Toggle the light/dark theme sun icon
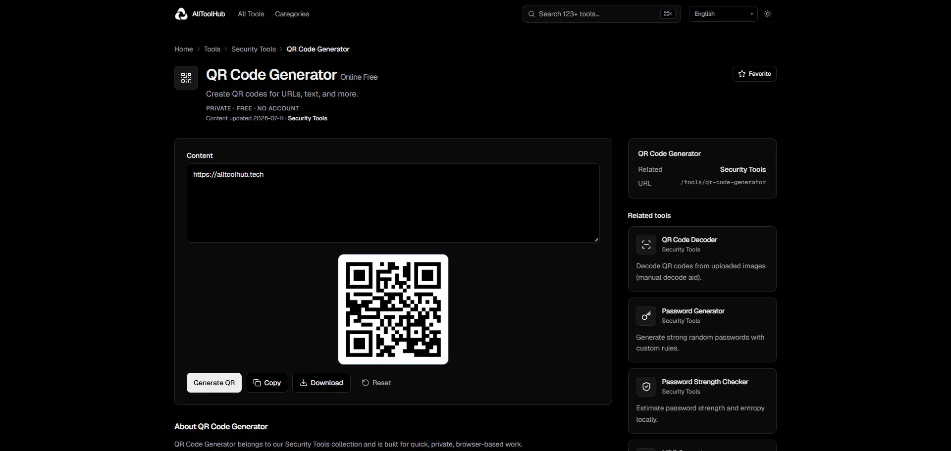The image size is (951, 451). click(x=768, y=14)
